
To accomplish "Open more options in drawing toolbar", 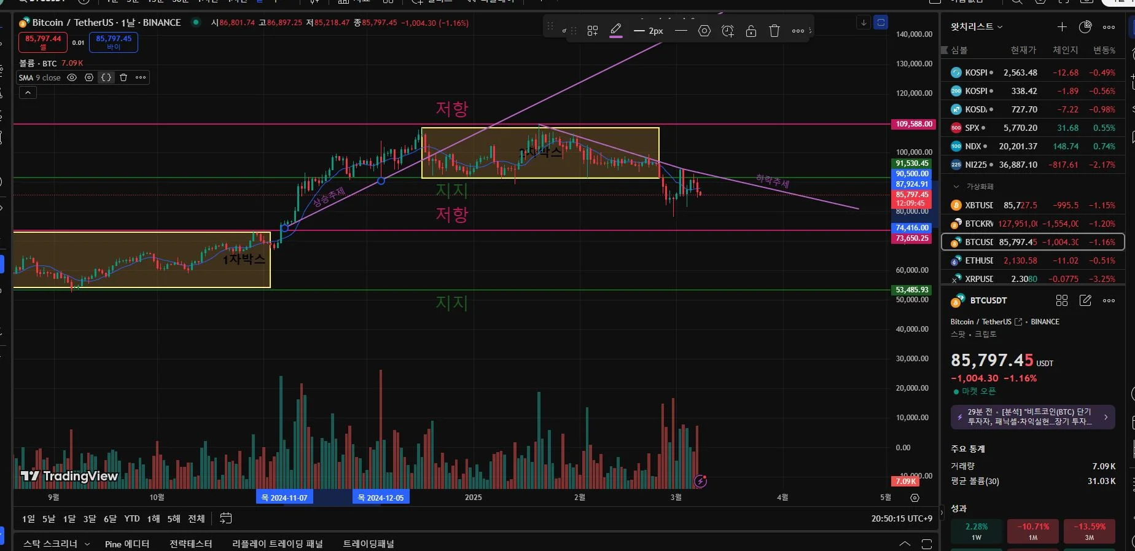I will click(798, 31).
